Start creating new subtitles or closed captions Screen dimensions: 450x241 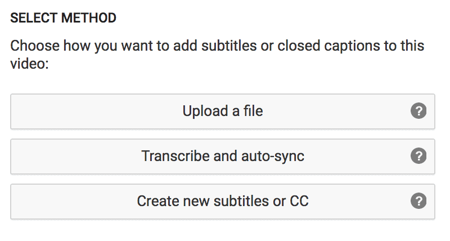223,202
